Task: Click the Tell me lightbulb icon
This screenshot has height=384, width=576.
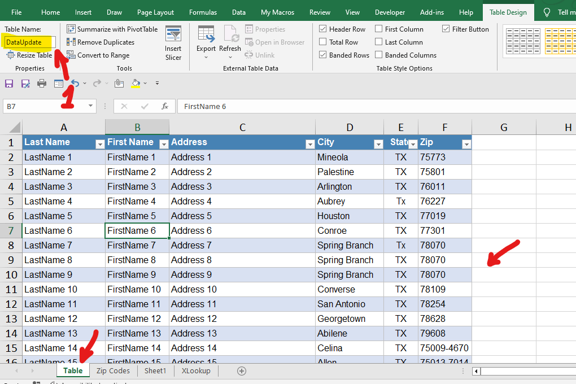Action: tap(547, 12)
